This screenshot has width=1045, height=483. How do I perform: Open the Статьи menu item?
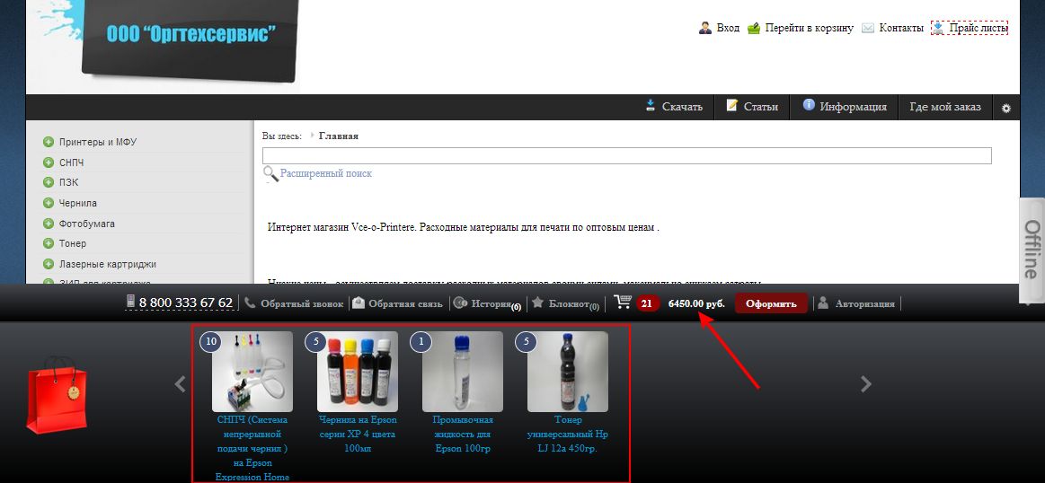[760, 107]
